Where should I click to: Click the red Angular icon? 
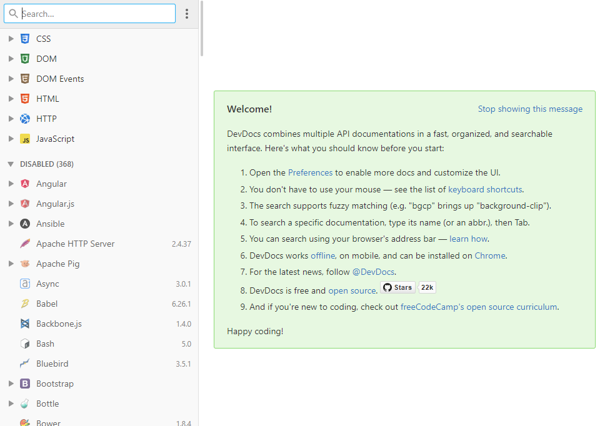(25, 184)
